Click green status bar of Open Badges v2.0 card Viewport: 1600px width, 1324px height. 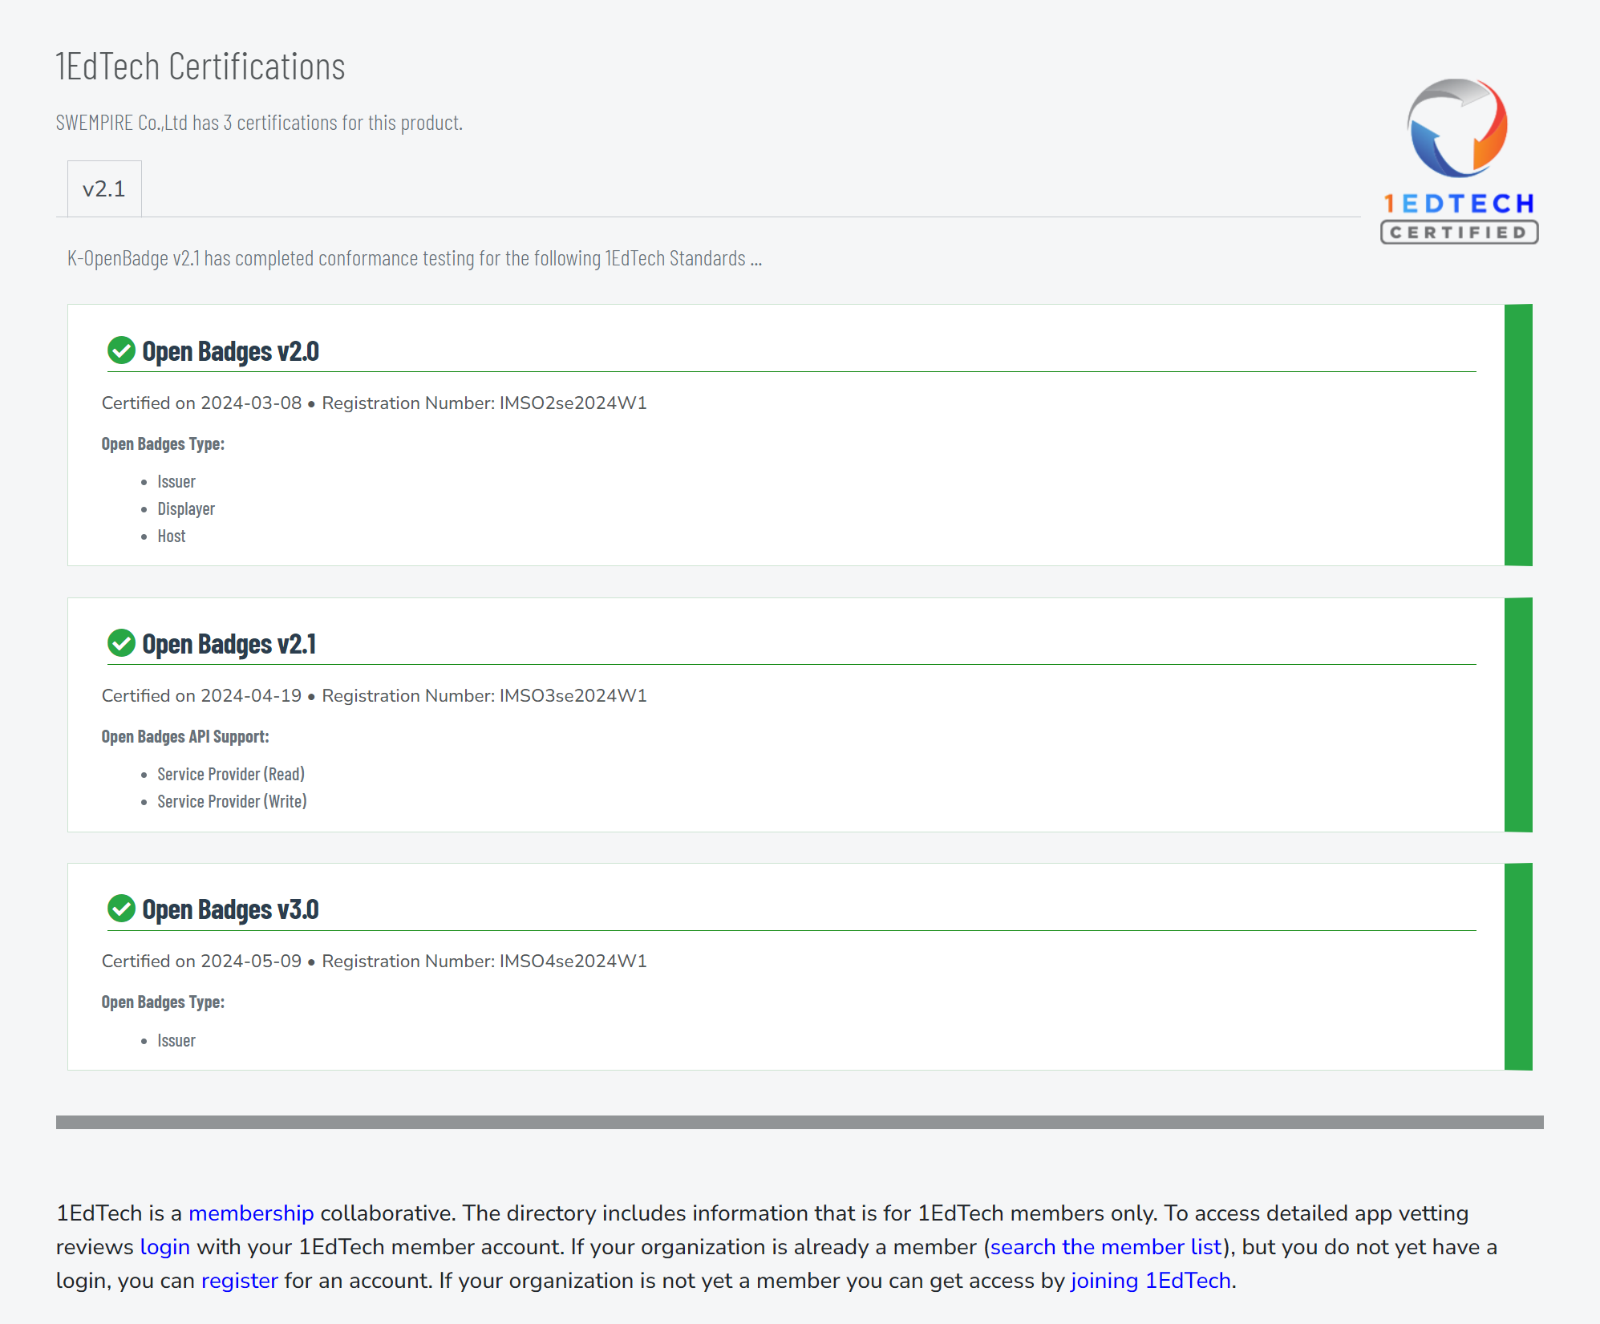pyautogui.click(x=1517, y=435)
